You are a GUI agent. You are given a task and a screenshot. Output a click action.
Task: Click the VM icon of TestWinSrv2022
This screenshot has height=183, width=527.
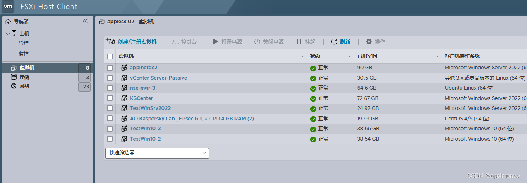point(124,108)
